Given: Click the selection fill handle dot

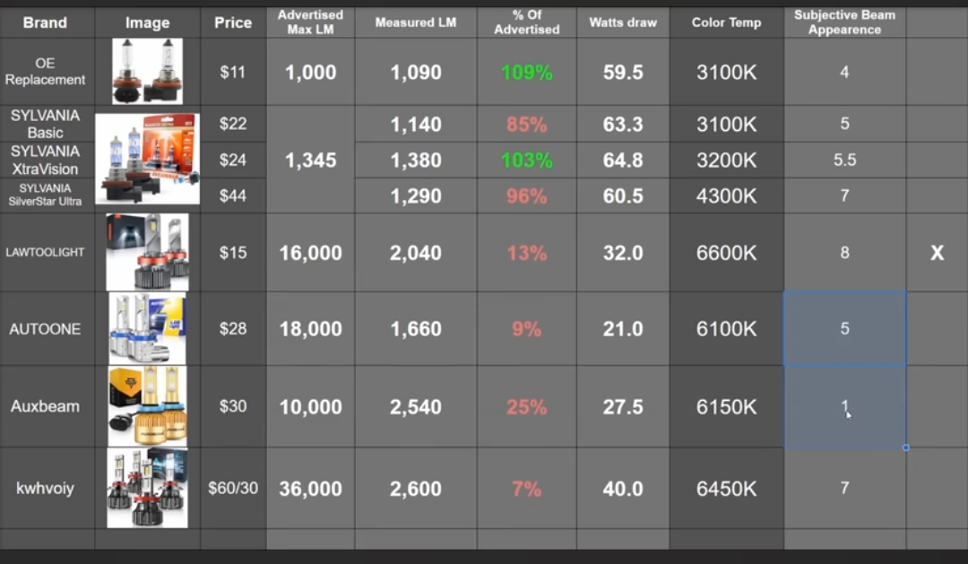Looking at the screenshot, I should [905, 447].
